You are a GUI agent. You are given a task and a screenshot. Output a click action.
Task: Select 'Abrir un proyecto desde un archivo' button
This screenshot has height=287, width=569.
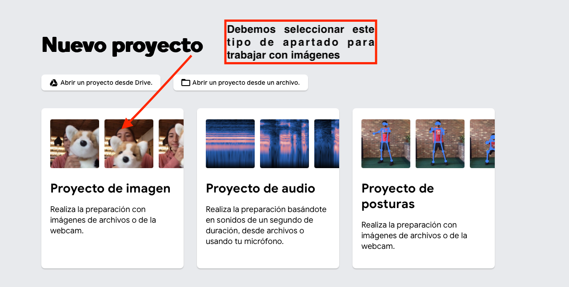coord(240,83)
